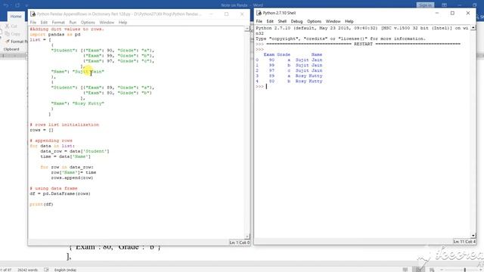Click Word's ribbon display options icon
484x272 pixels.
click(444, 5)
